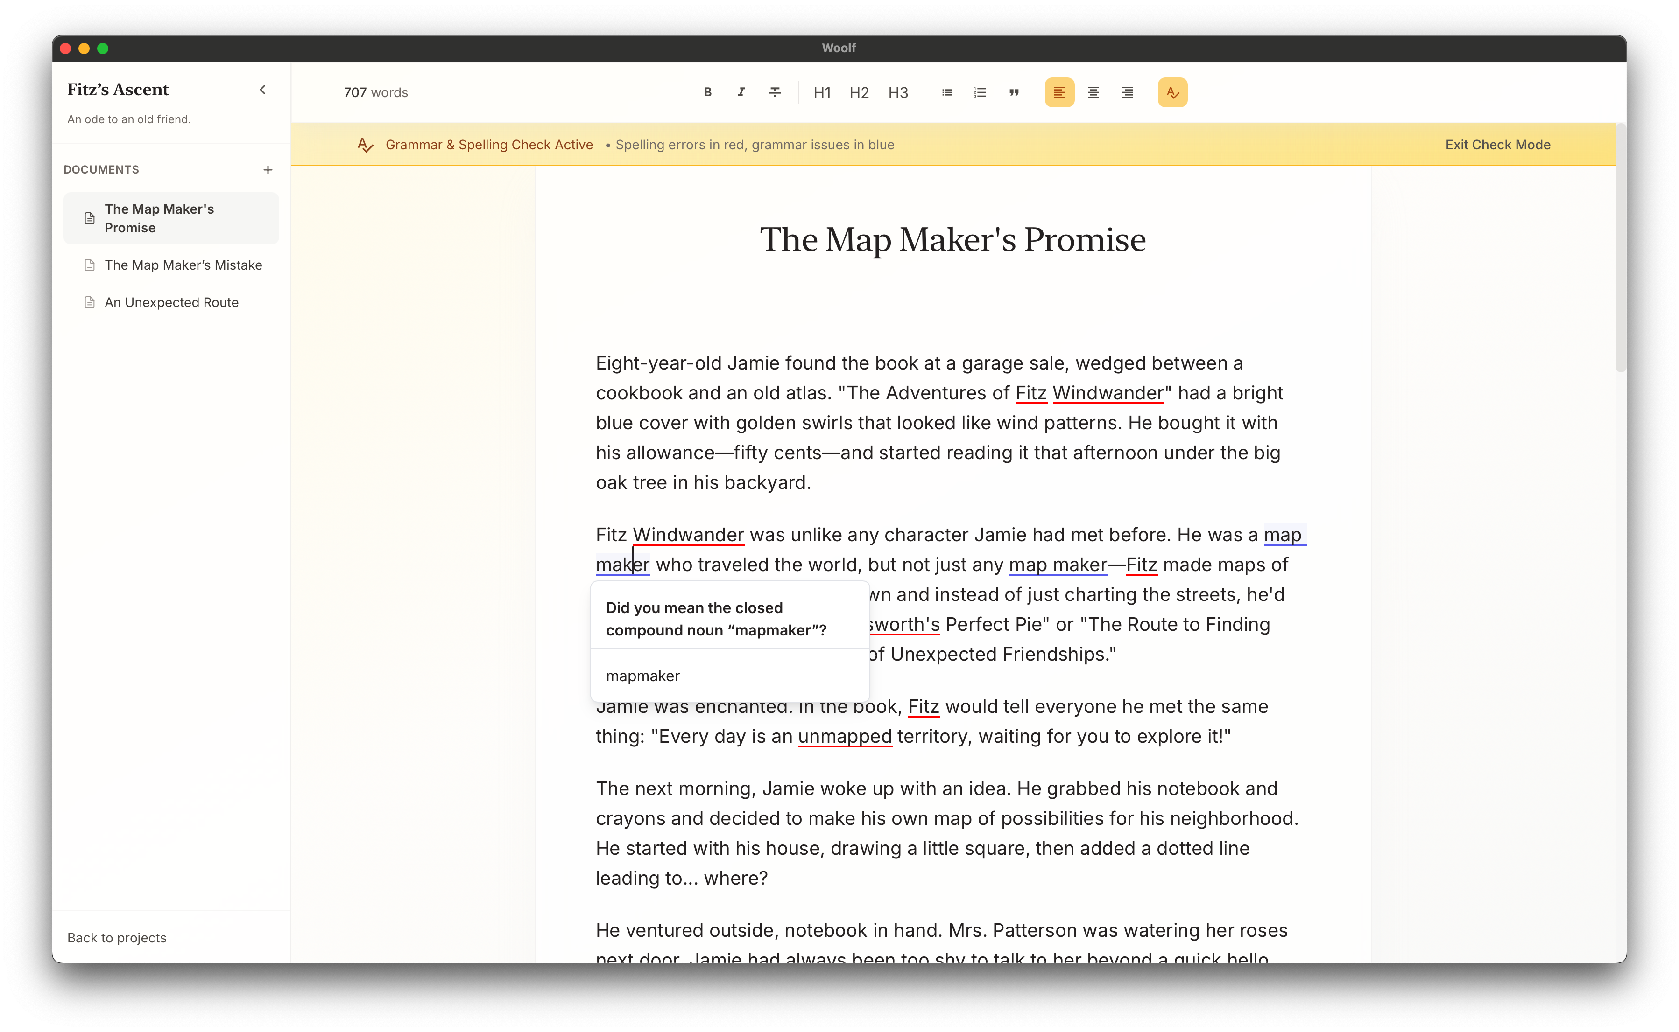Collapse the Fitz's Ascent sidebar

261,90
